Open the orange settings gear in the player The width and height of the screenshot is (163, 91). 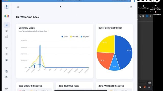click(x=145, y=87)
